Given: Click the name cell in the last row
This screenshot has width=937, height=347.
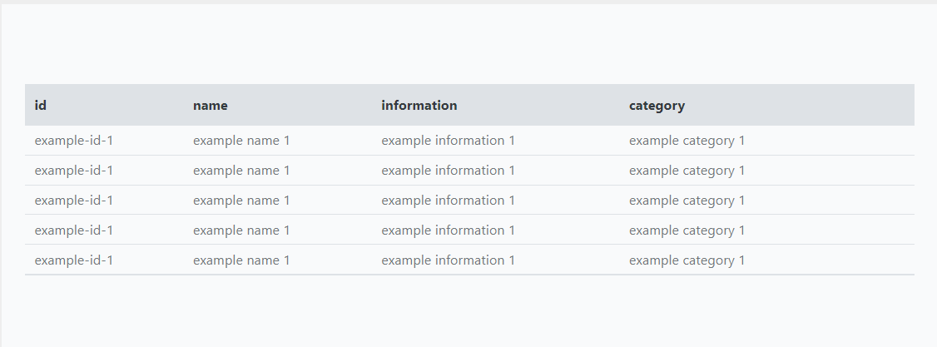Looking at the screenshot, I should [241, 260].
